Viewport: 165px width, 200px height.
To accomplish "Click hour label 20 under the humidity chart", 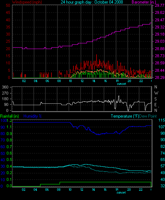I will [x=129, y=190].
